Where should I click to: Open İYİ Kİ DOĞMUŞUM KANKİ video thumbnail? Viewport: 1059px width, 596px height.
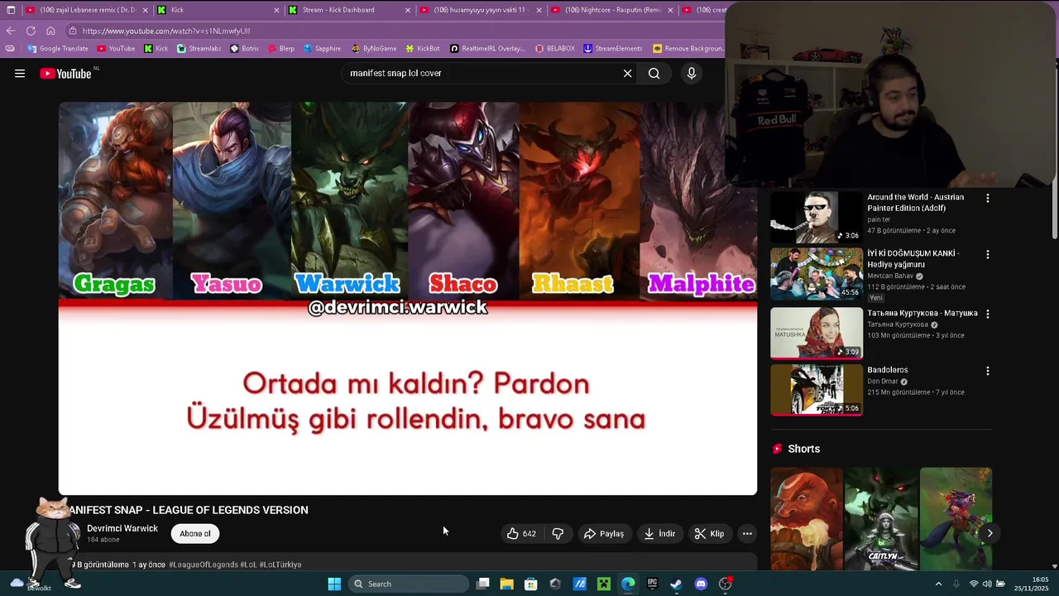click(817, 273)
